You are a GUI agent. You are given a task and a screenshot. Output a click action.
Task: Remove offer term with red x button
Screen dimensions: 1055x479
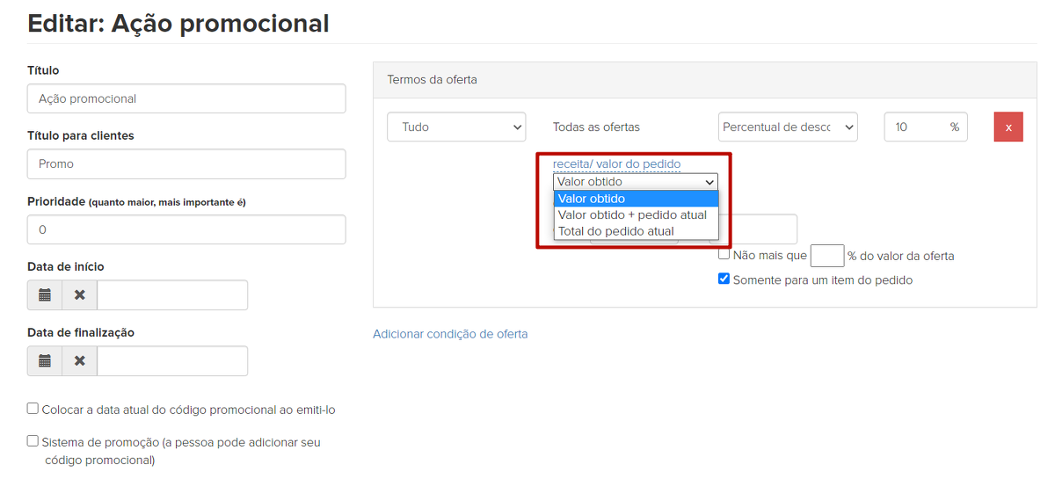[1008, 127]
